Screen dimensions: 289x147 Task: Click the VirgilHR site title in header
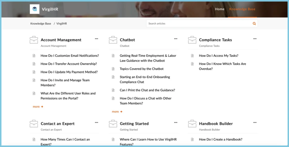pyautogui.click(x=50, y=9)
